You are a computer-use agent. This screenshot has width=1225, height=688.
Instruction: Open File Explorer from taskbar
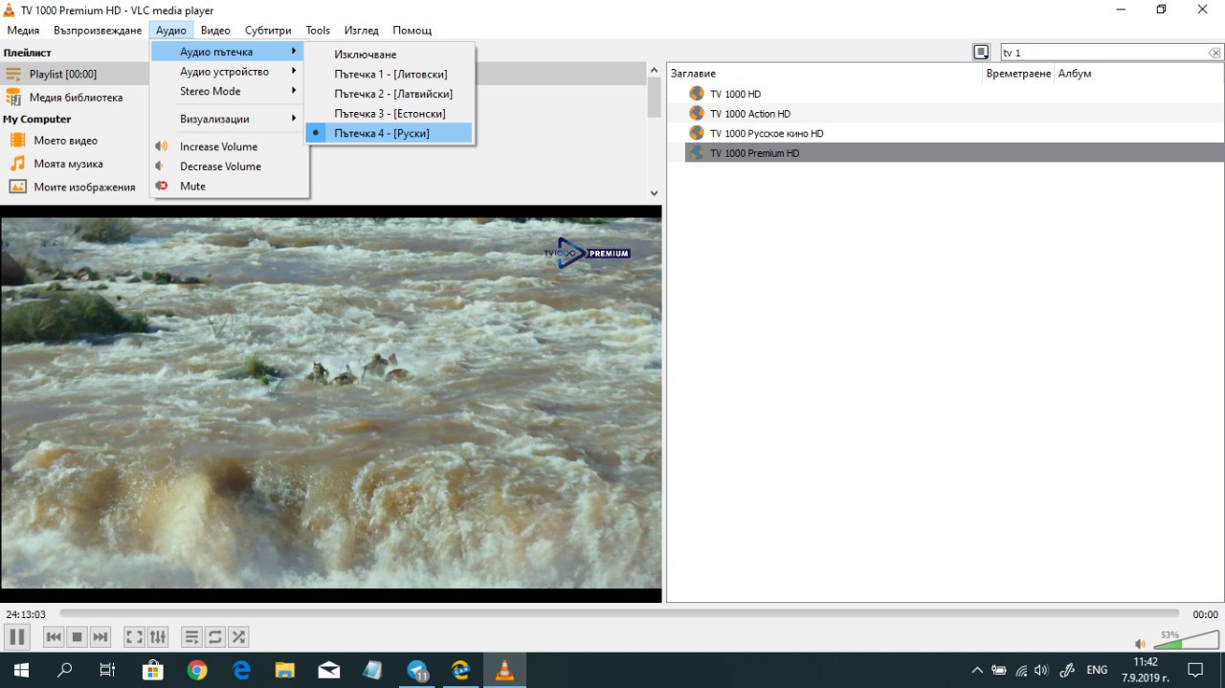coord(285,670)
